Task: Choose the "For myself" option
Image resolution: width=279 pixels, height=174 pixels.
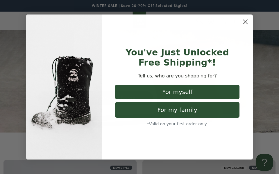Action: coord(177,92)
